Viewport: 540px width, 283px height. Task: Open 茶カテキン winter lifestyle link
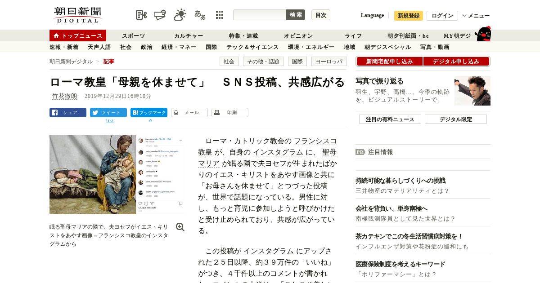pos(409,236)
